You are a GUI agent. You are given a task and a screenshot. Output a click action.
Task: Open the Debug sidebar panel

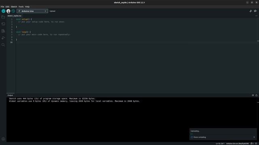click(x=3, y=38)
